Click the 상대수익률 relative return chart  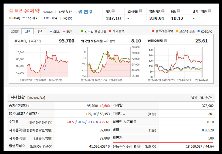(178, 62)
